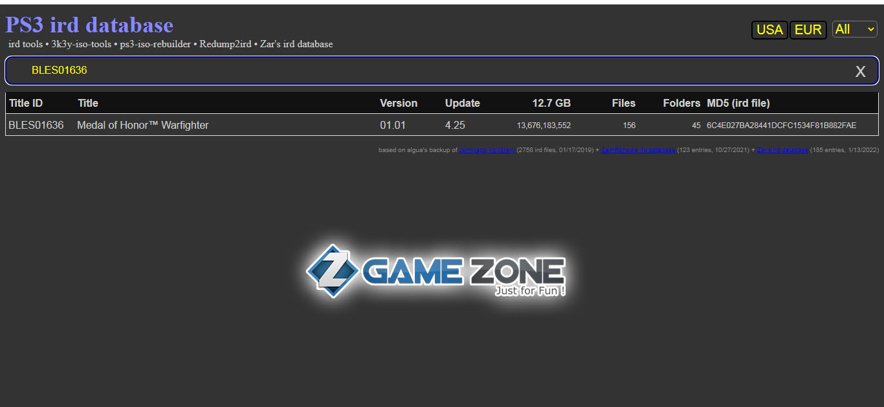Click the MD5 hash of BLES01636
The width and height of the screenshot is (884, 407).
pos(781,126)
